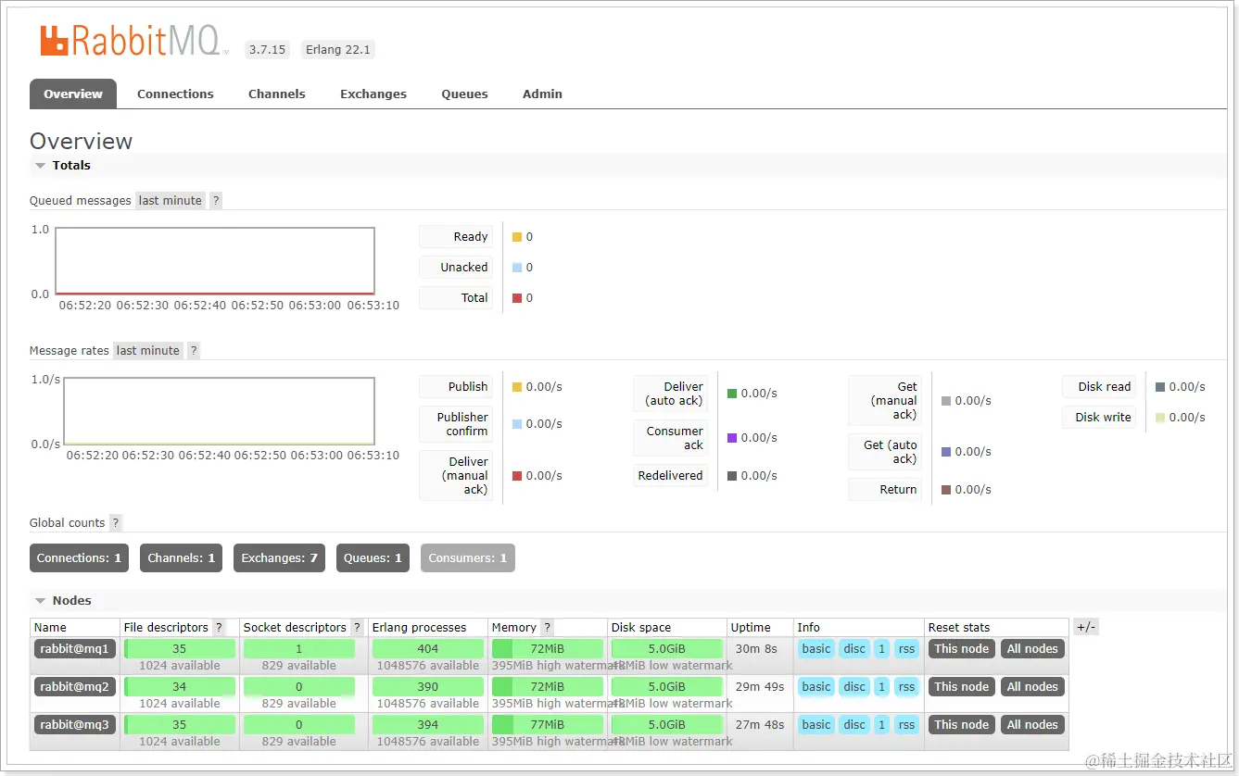Click the rabbit@mq3 memory bar showing 77MiB
1239x776 pixels.
(548, 724)
